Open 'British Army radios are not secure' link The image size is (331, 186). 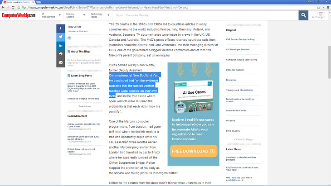[x=81, y=150]
